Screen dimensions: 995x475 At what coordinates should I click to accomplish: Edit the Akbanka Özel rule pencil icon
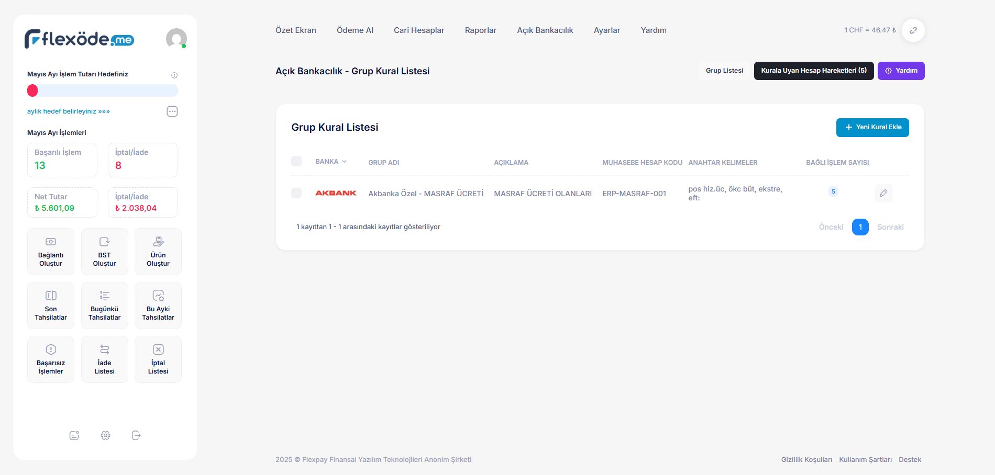(x=883, y=193)
